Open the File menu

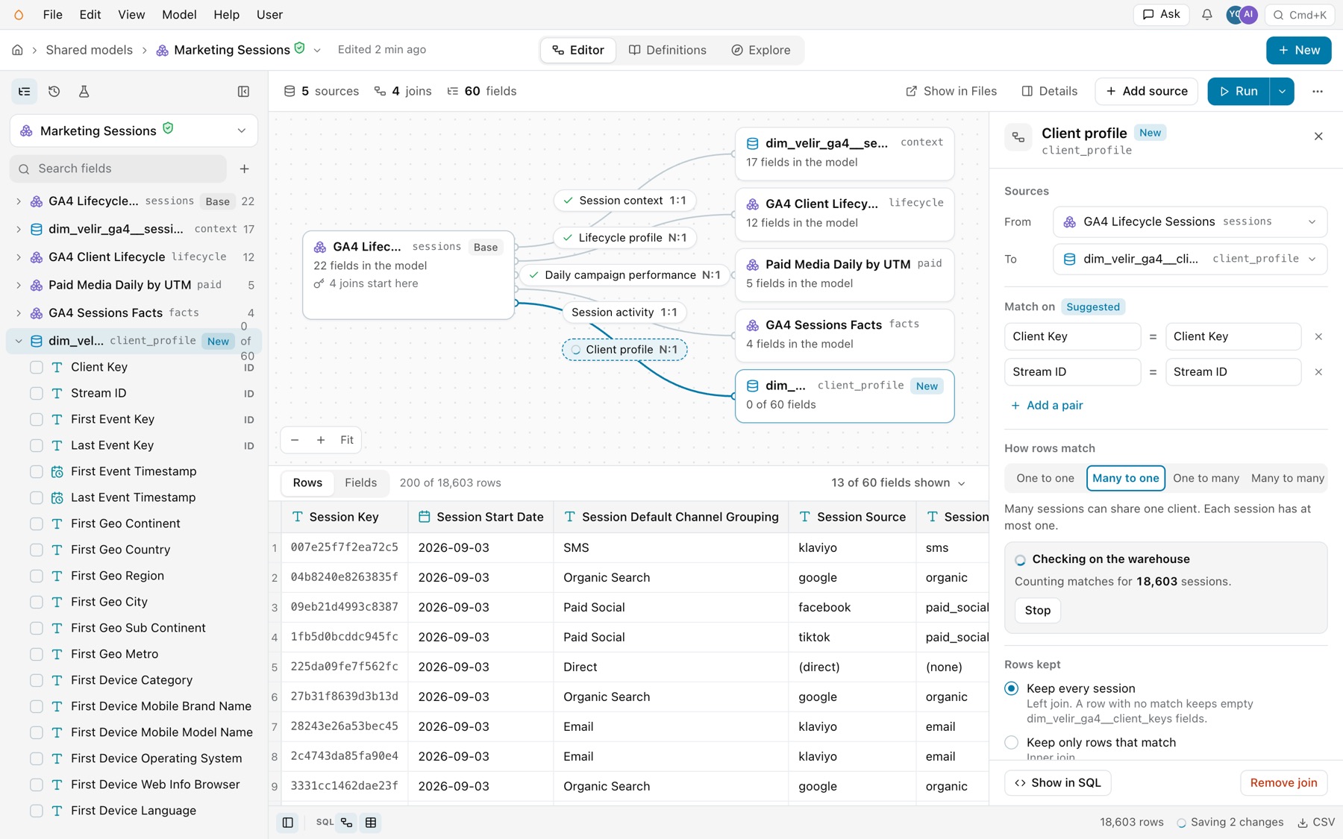pos(53,15)
